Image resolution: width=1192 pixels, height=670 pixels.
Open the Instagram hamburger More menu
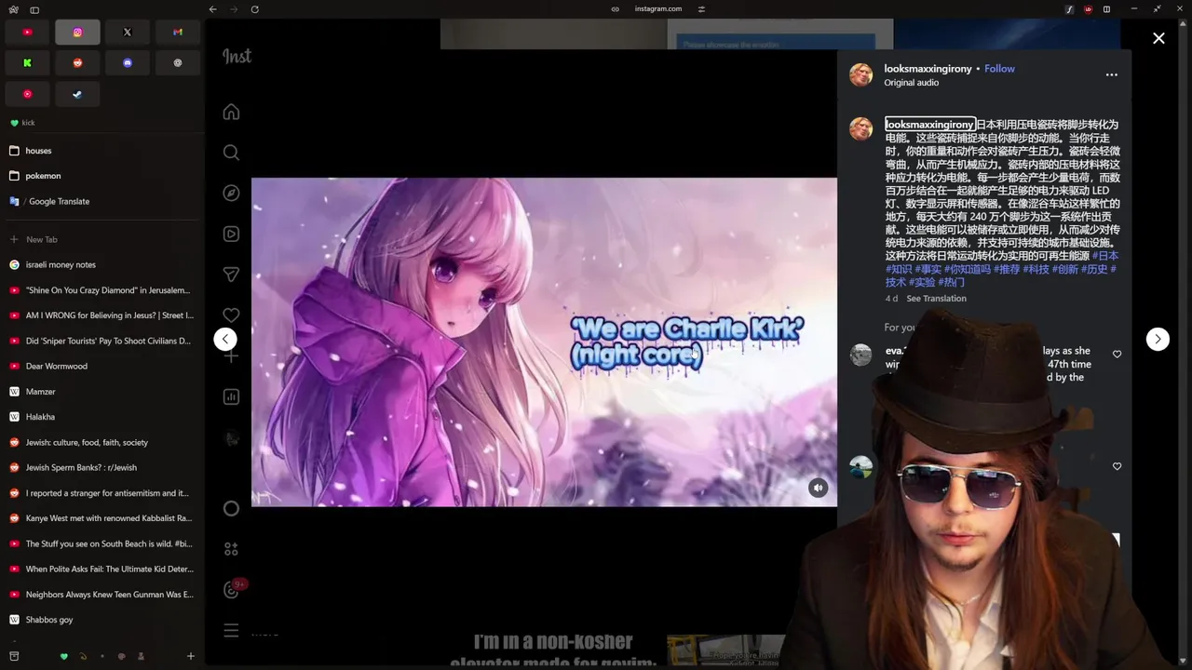tap(231, 631)
